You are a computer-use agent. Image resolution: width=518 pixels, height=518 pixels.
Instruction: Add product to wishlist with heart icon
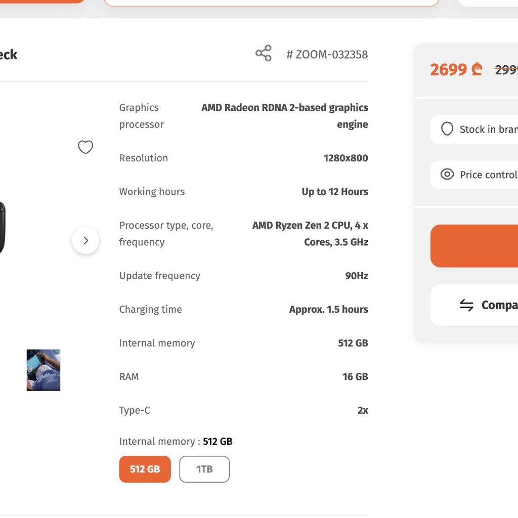pyautogui.click(x=85, y=147)
